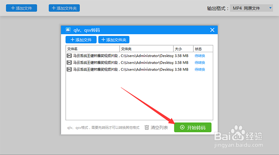Select the first video file's film icon
Viewport: 279px width, 155px height.
point(69,56)
